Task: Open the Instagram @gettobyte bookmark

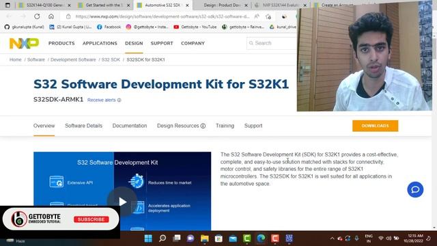Action: pyautogui.click(x=147, y=27)
